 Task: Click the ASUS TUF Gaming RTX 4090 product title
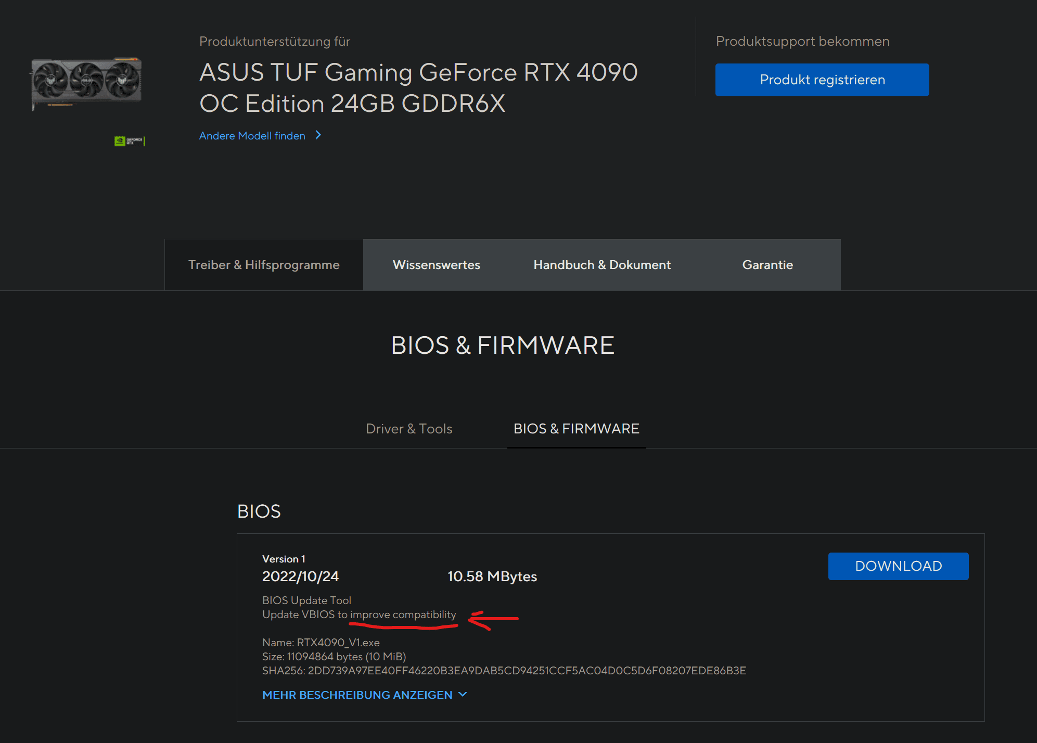click(418, 87)
